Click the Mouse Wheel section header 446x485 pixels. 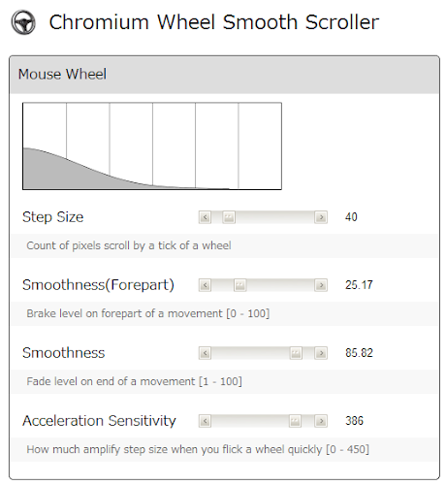click(224, 75)
